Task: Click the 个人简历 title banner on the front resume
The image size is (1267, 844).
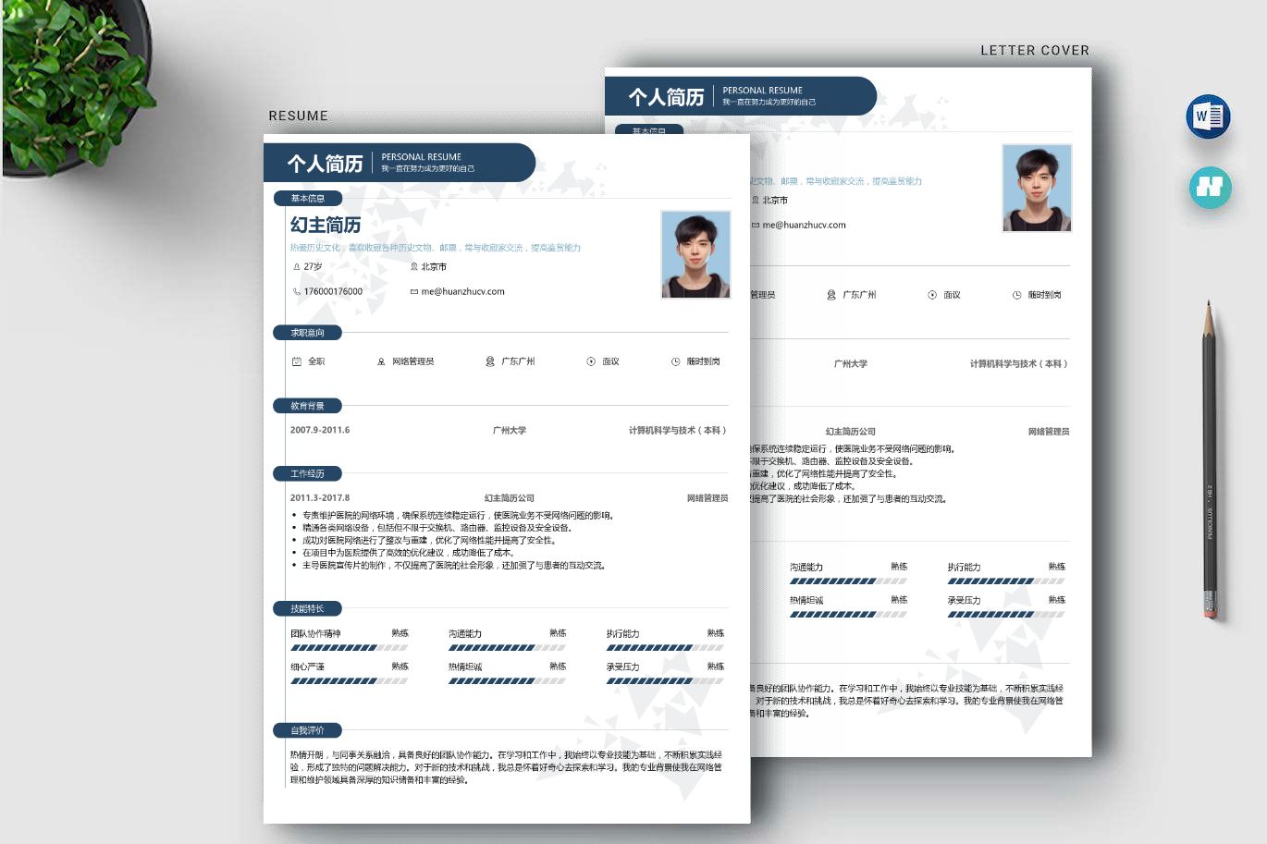Action: click(x=400, y=164)
